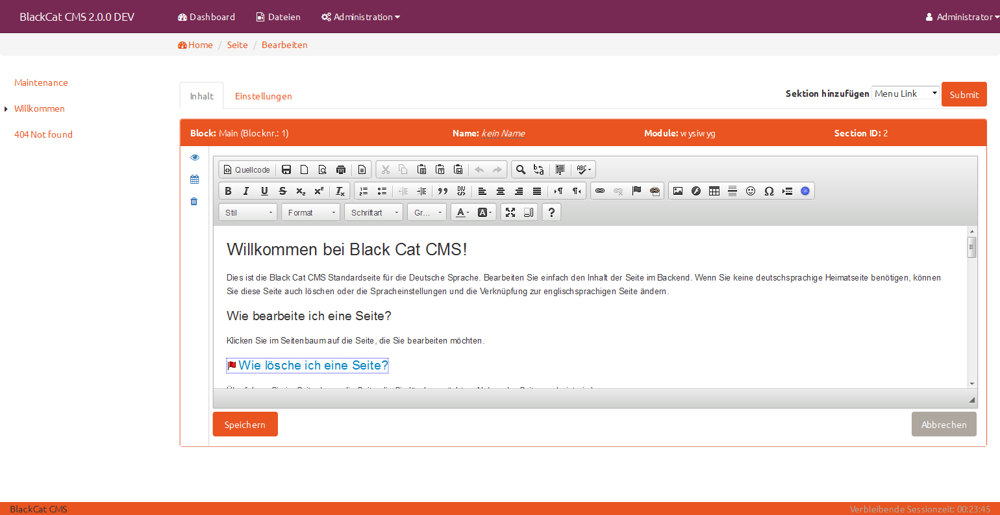Image resolution: width=1000 pixels, height=515 pixels.
Task: Delete section using the trash icon
Action: [x=194, y=201]
